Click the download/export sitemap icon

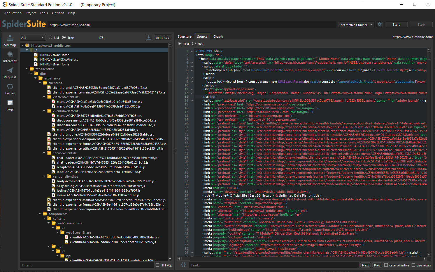(149, 37)
